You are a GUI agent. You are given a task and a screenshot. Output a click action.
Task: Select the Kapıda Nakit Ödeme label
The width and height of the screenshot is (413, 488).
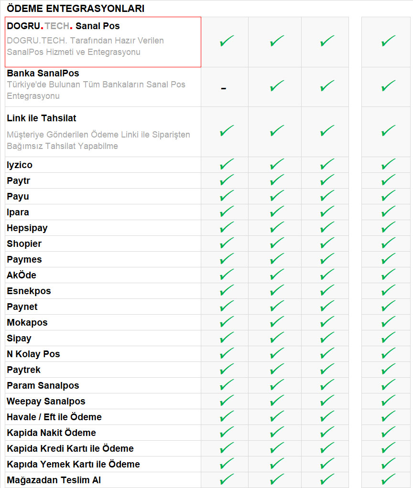51,433
